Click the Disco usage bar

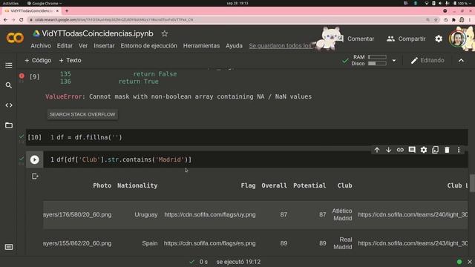tap(377, 64)
